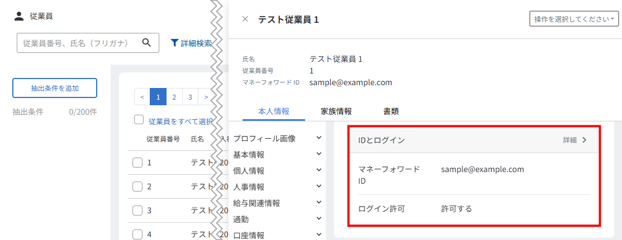Open IDとログイン details chevron
Screen dimensions: 622x240
(x=585, y=140)
